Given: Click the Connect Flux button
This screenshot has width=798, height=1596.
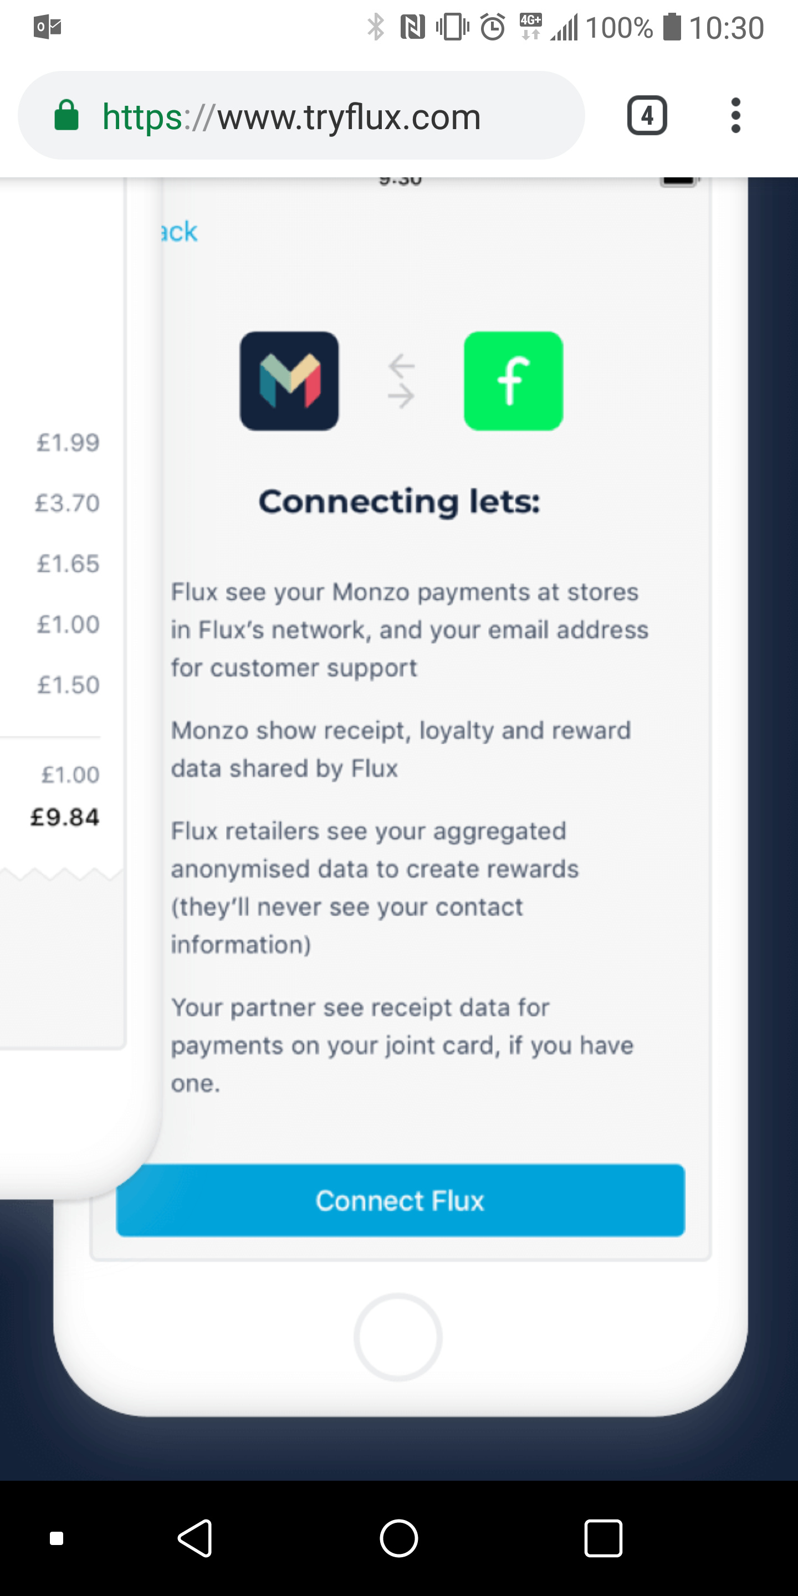Looking at the screenshot, I should [x=400, y=1200].
